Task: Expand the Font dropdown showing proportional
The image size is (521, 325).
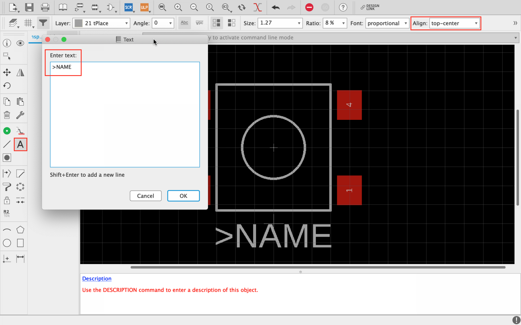Action: (387, 23)
